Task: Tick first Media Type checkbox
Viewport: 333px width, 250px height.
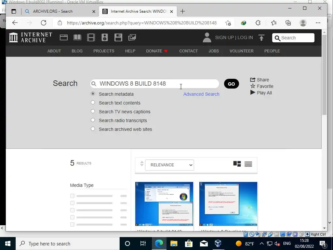Action: pos(72,196)
